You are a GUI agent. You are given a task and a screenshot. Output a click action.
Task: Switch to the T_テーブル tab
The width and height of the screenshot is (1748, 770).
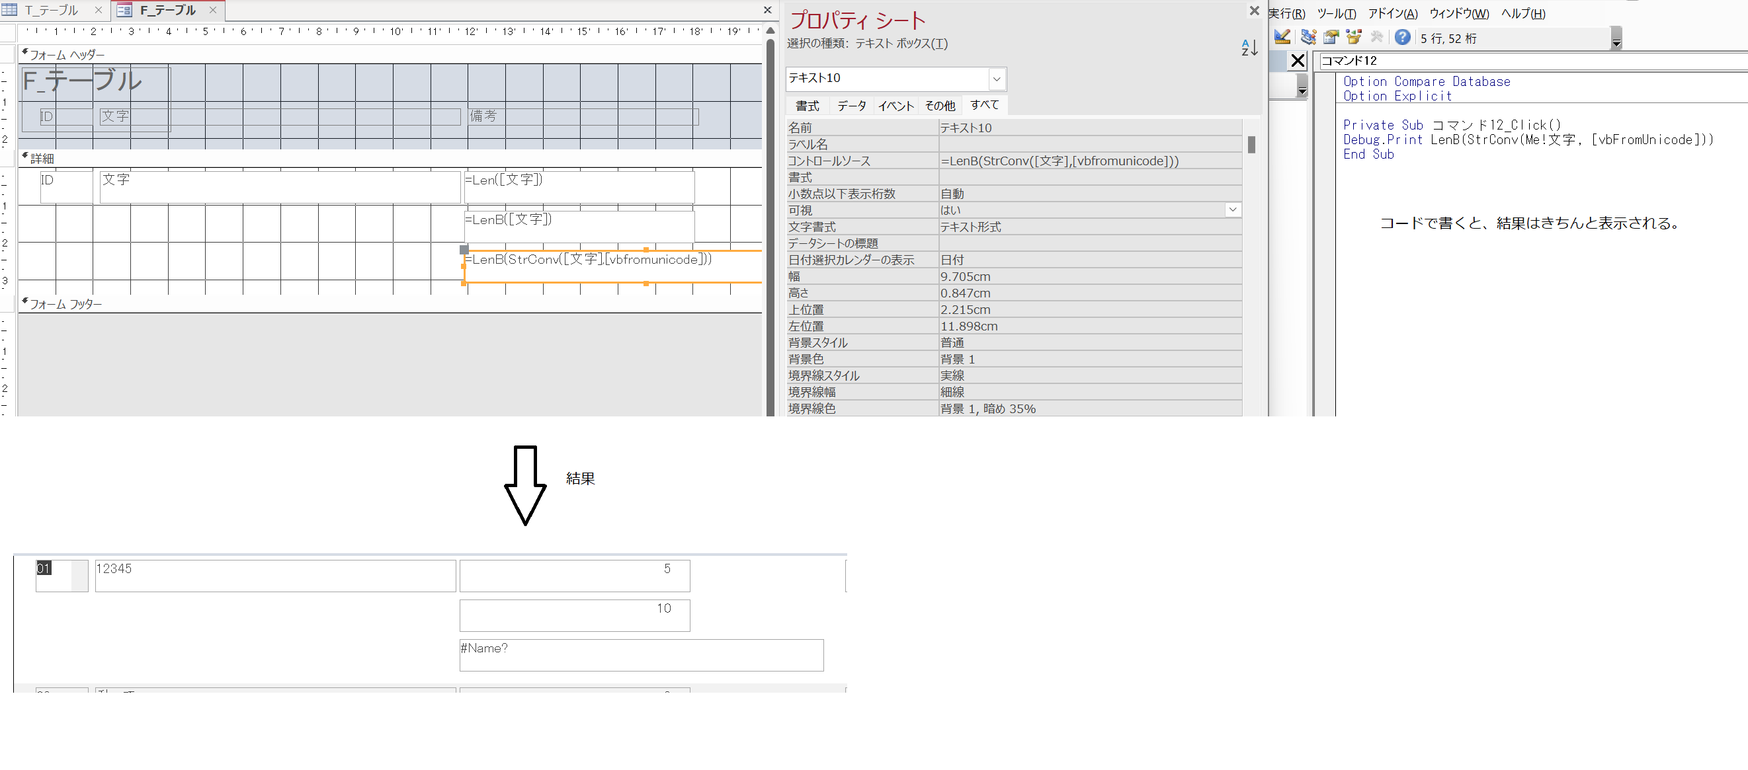point(52,10)
